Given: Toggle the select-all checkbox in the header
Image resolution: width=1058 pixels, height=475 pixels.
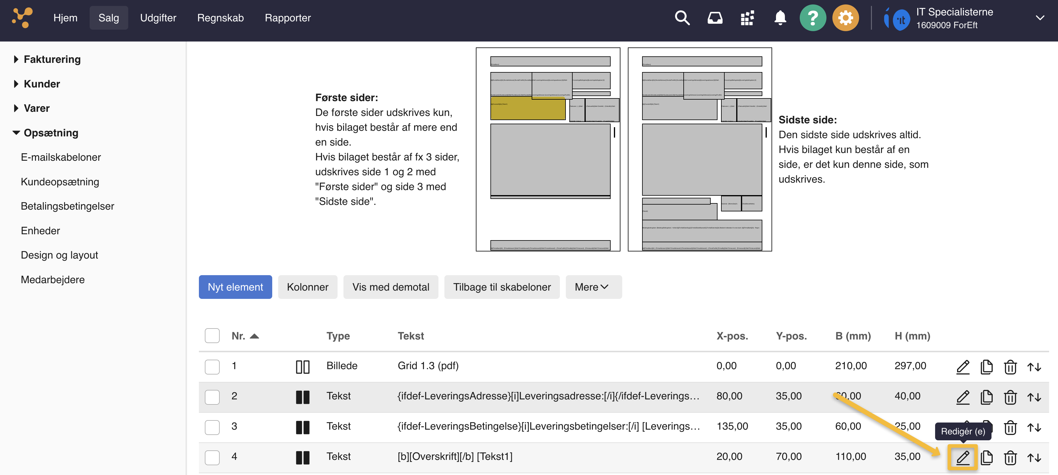Looking at the screenshot, I should point(212,336).
